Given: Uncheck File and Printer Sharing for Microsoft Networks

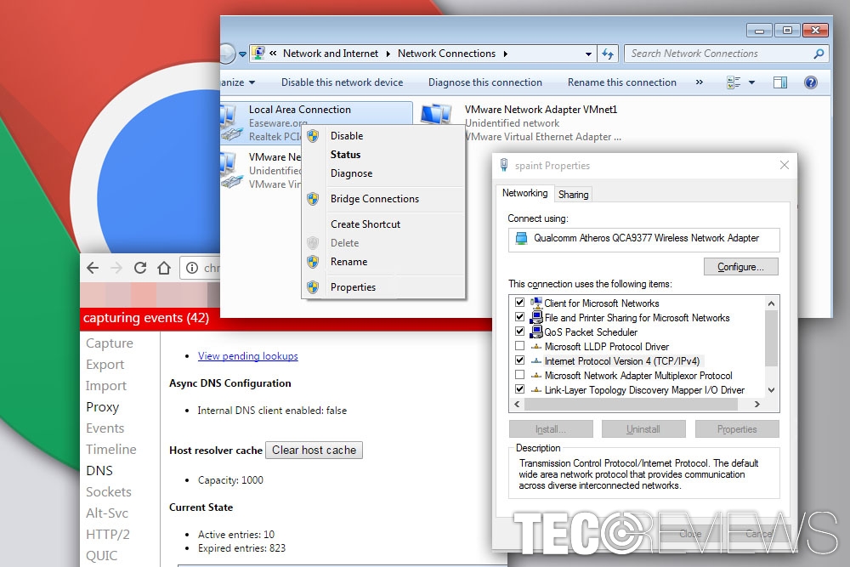Looking at the screenshot, I should tap(520, 317).
